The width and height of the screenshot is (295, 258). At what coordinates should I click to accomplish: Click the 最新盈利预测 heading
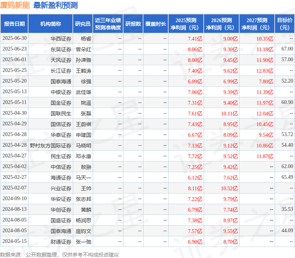pos(55,5)
